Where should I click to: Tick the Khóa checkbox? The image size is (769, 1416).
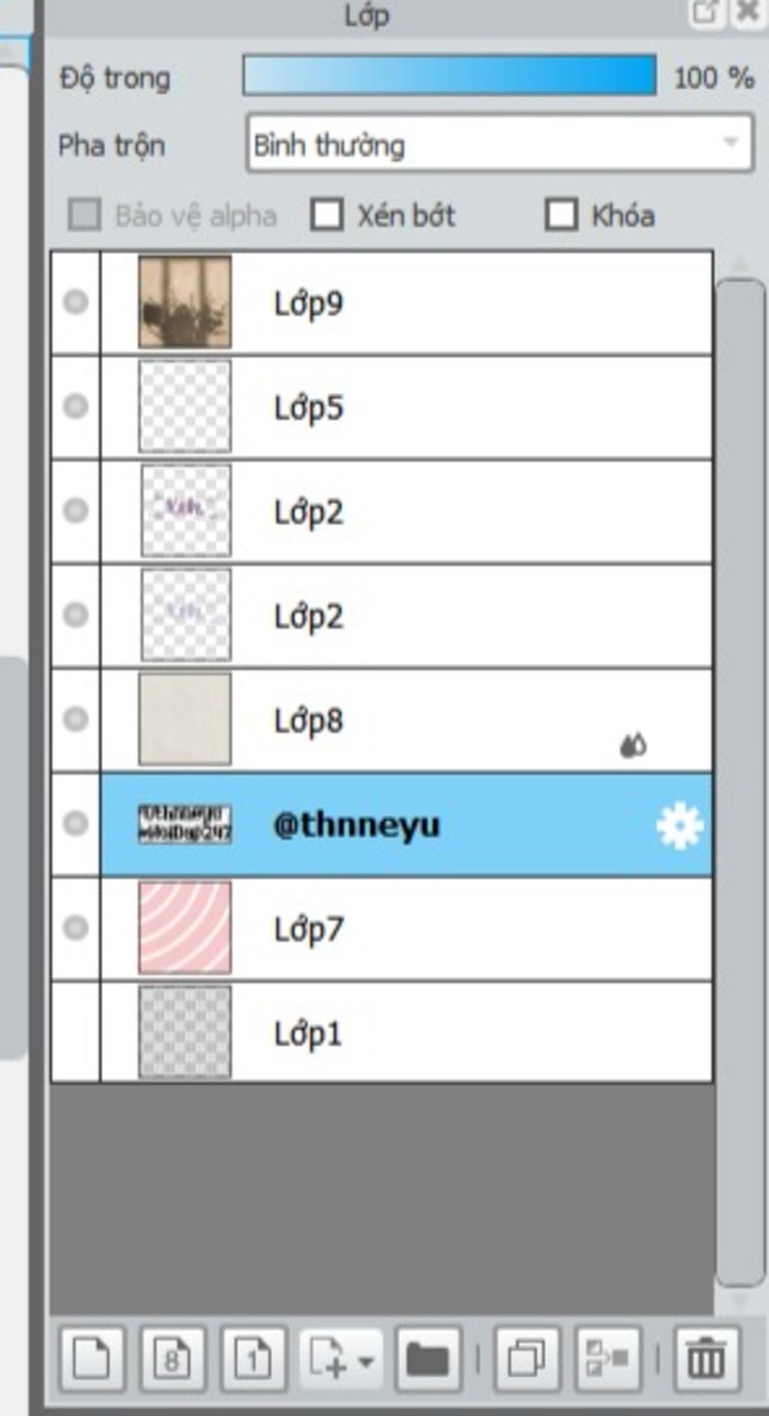[x=561, y=215]
